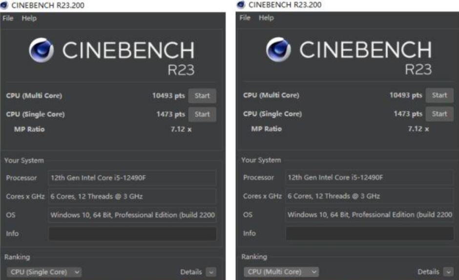Start Single Core test in right window
The width and height of the screenshot is (459, 280).
tap(439, 114)
